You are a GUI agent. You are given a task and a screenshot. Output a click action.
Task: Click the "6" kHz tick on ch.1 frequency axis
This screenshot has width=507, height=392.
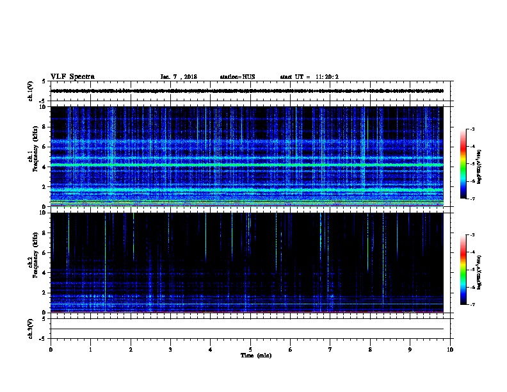(44, 147)
